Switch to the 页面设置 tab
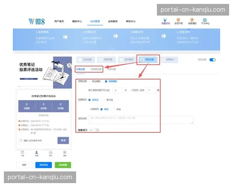The height and width of the screenshot is (187, 233). pyautogui.click(x=106, y=60)
